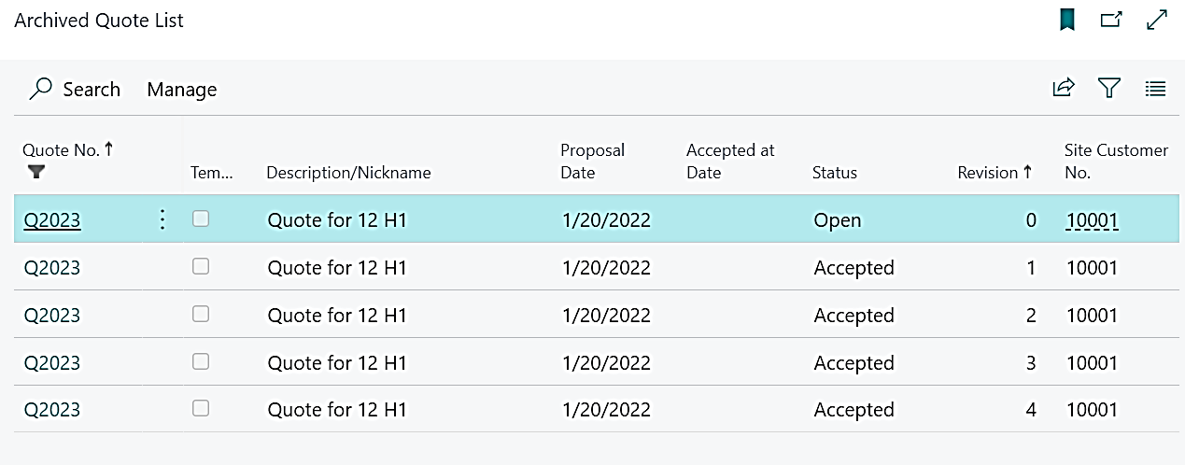Click the Proposal Date column header
Viewport: 1185px width, 465px height.
[x=592, y=161]
